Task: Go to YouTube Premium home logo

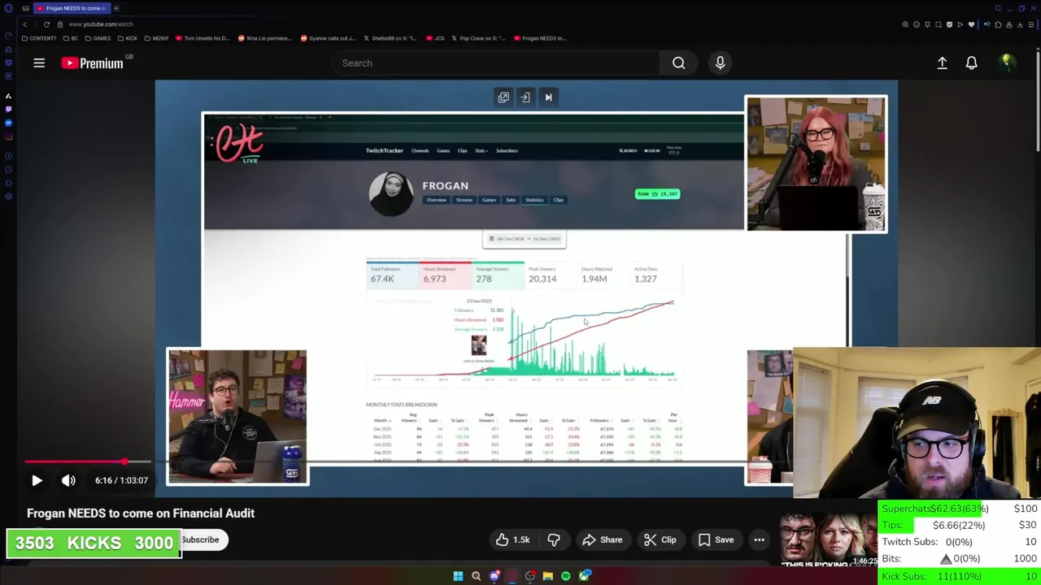Action: click(x=92, y=63)
